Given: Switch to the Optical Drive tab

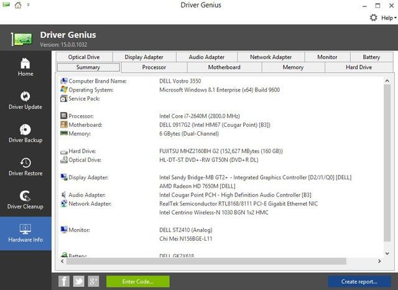Looking at the screenshot, I should point(84,57).
